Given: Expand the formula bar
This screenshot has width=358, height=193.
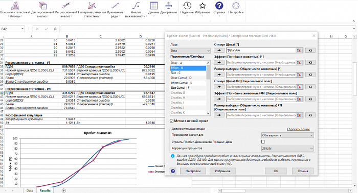Looking at the screenshot, I should click(354, 29).
